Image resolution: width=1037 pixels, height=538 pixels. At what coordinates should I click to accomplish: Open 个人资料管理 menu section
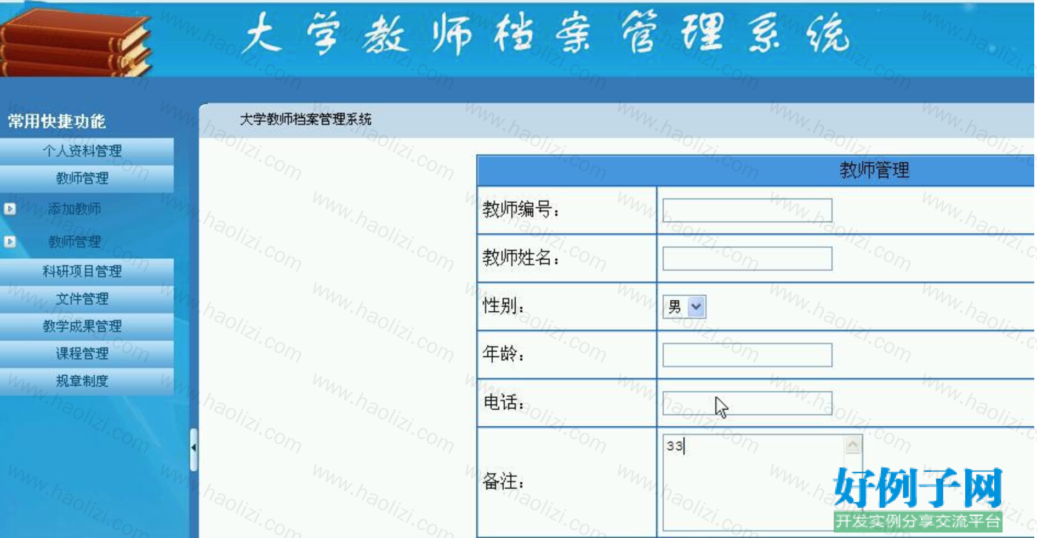[x=87, y=151]
